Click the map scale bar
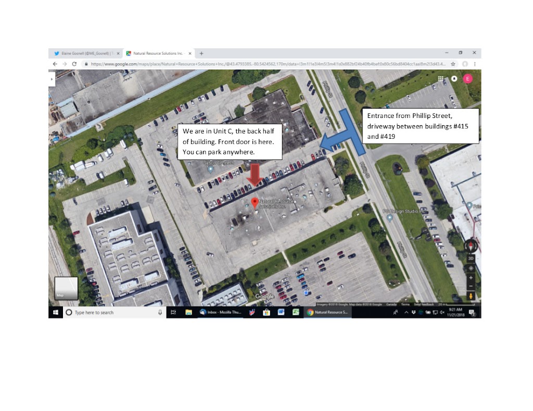This screenshot has height=411, width=533. [456, 304]
